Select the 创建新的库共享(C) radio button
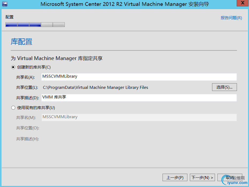Screen dimensions: 249x187 (13, 67)
